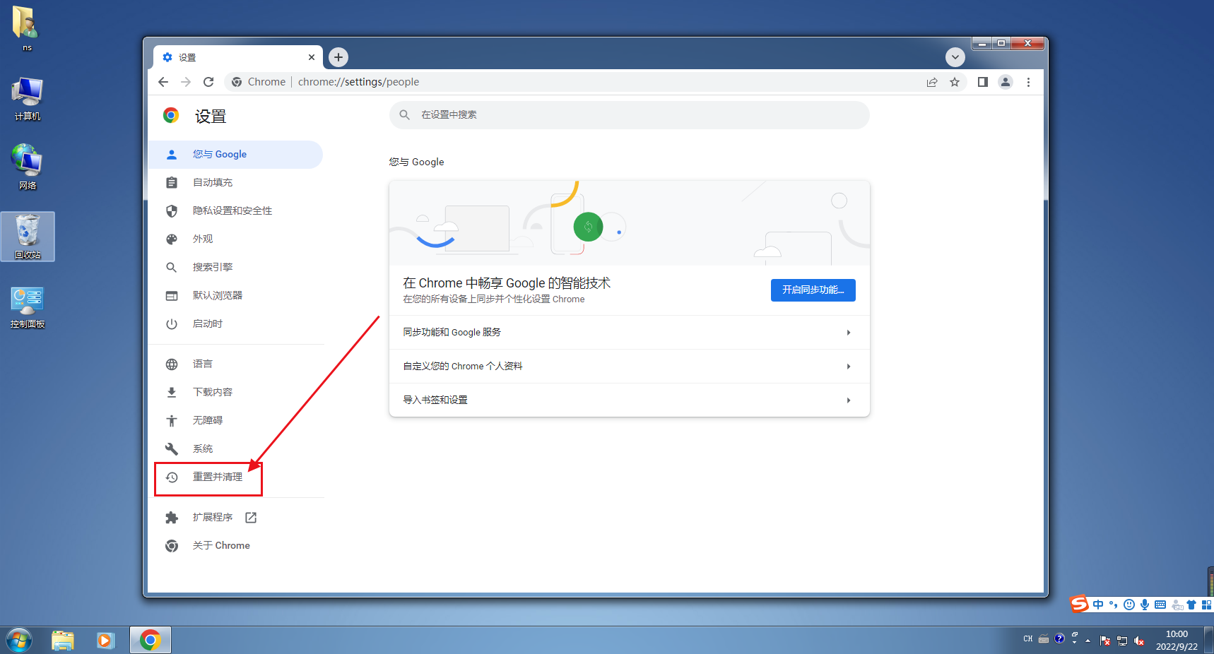Expand 导入书签和设置 row
The width and height of the screenshot is (1214, 654).
[629, 400]
